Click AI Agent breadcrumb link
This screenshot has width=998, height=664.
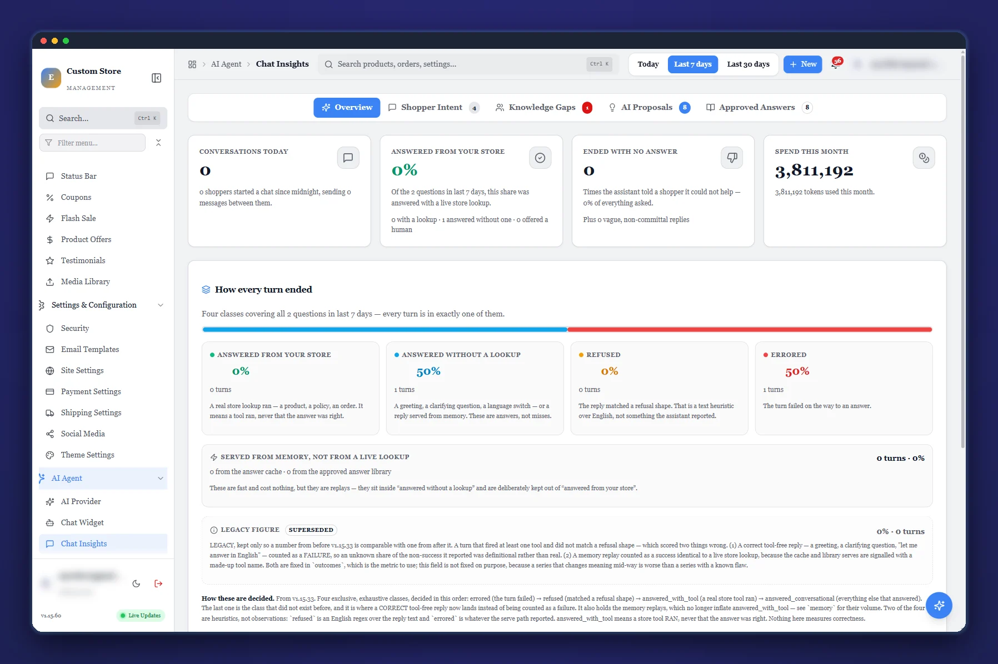(x=226, y=64)
